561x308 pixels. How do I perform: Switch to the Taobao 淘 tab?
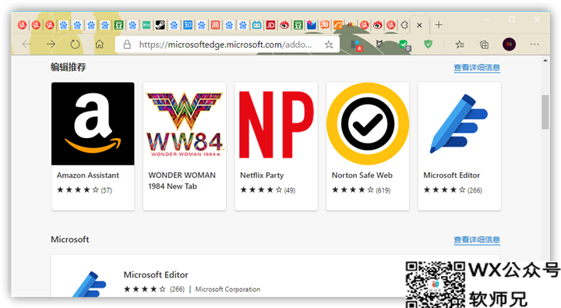click(325, 25)
